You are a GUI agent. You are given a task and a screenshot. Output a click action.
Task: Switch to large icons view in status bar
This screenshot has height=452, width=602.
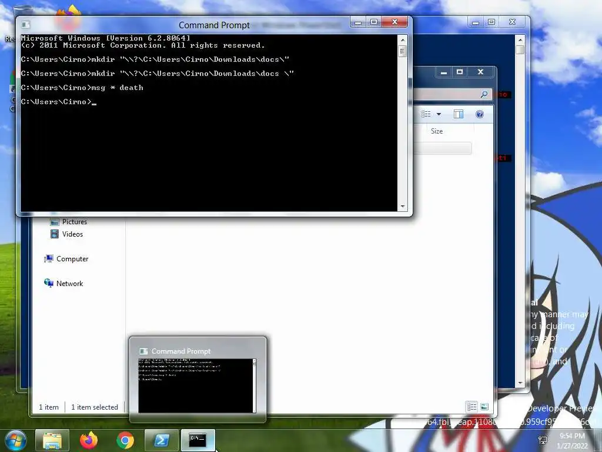point(484,407)
